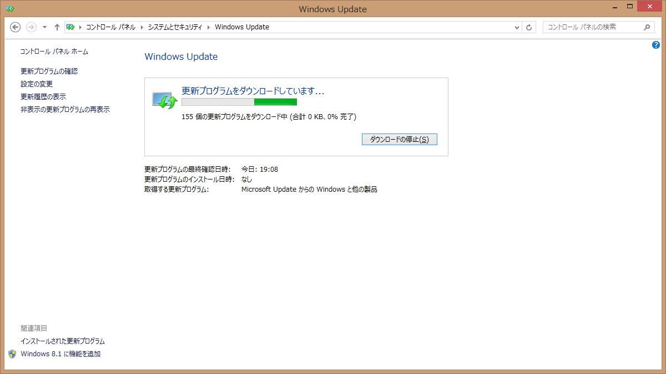
Task: Select システムとセキュリティ in the breadcrumb path
Action: click(175, 27)
